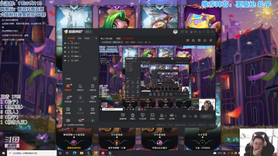278x156 pixels.
Task: Switch to the first orange scene tab
Action: tap(71, 38)
